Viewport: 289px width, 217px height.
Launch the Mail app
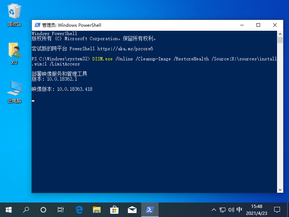point(132,210)
